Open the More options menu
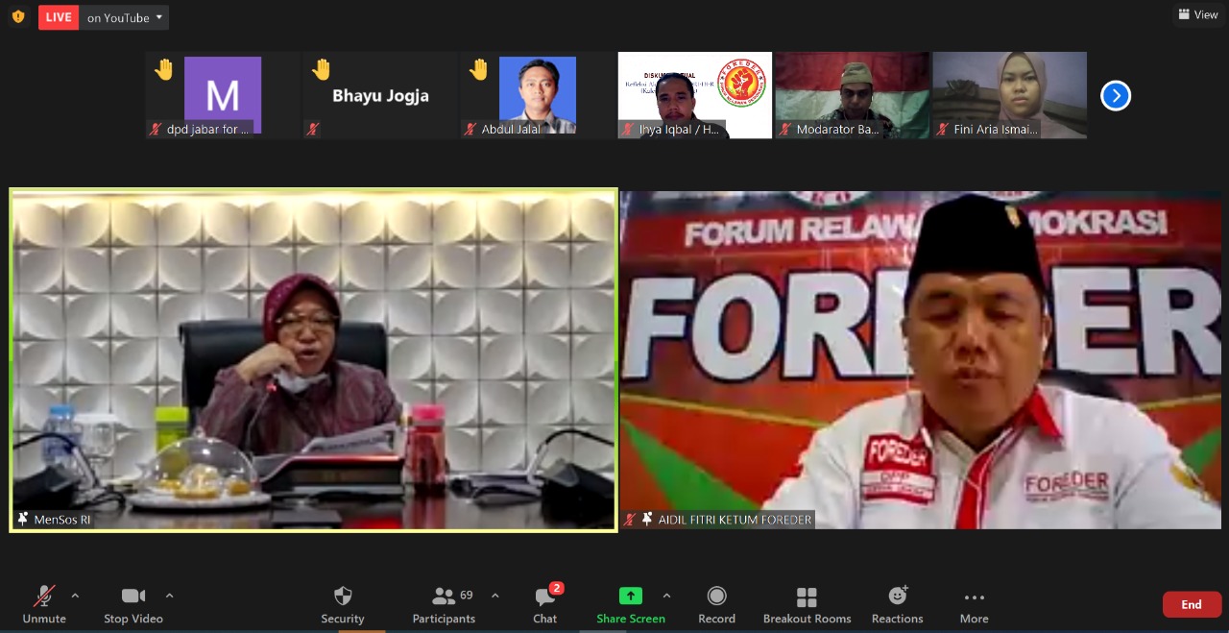This screenshot has width=1229, height=633. [x=974, y=605]
